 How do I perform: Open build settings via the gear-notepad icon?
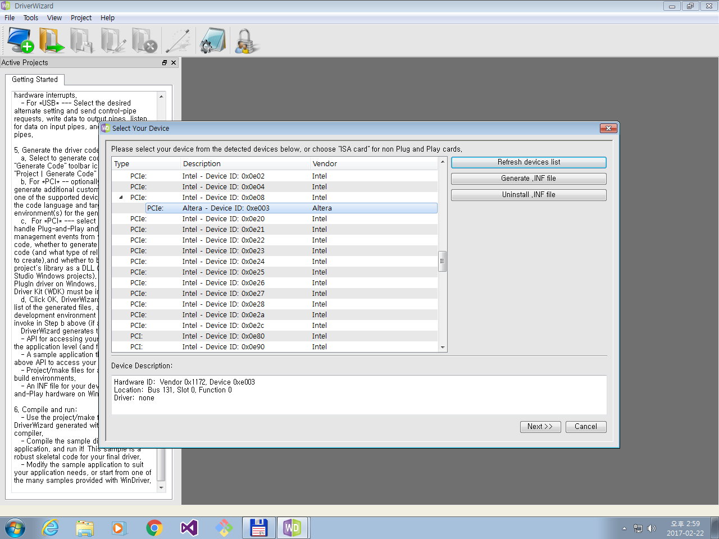tap(212, 40)
